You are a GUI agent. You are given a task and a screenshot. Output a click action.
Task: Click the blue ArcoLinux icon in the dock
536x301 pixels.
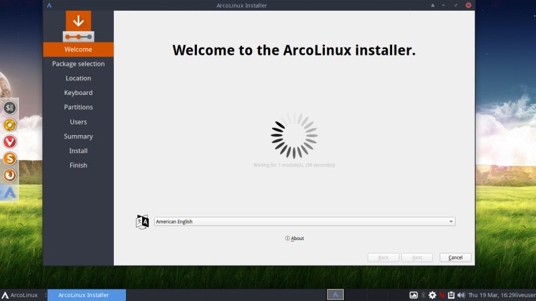click(x=9, y=193)
